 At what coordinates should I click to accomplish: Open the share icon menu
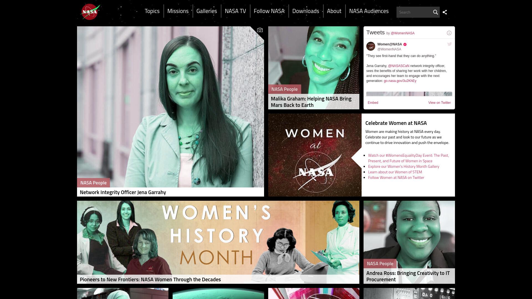(x=445, y=12)
